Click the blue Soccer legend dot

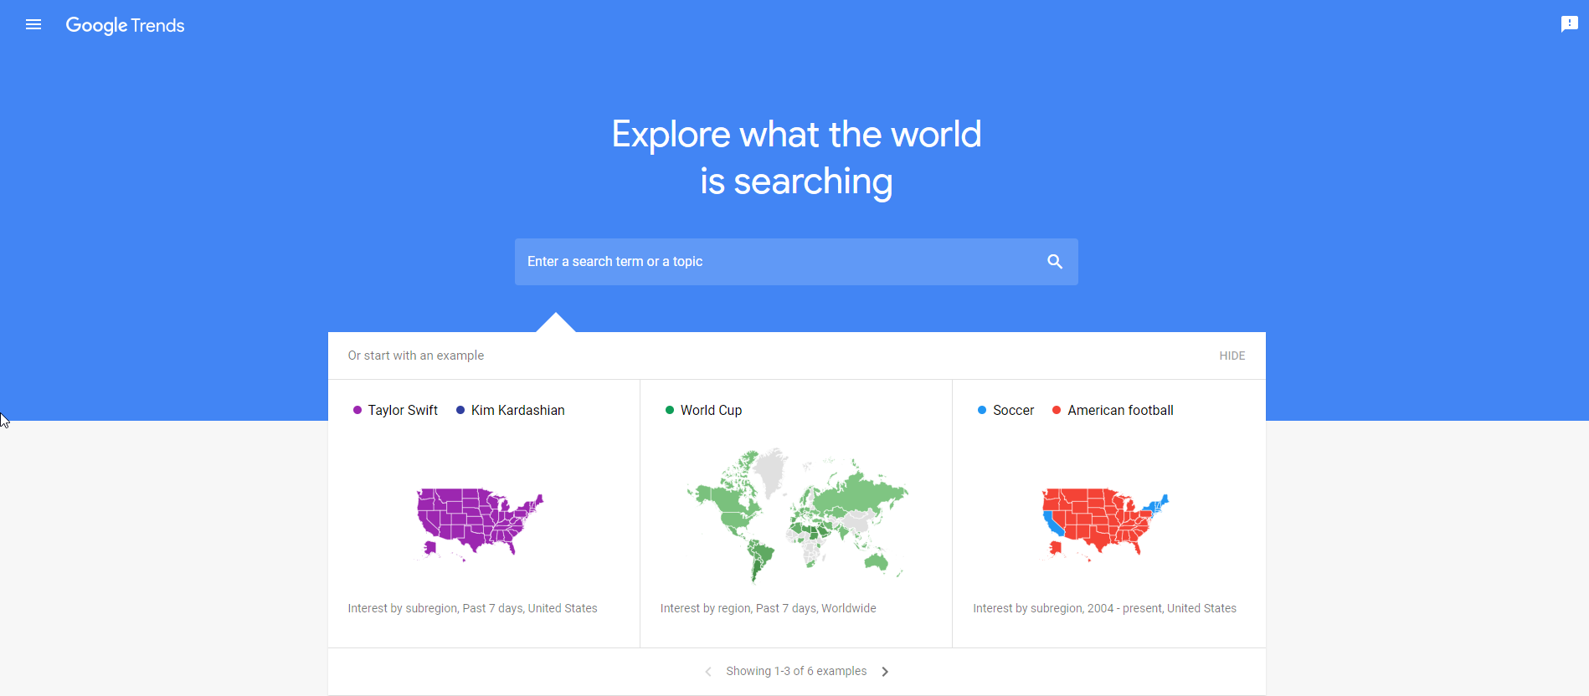982,410
